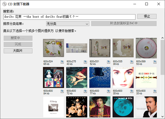Select the 東京LOST少女 cover thumbnail
Viewport: 165px width, 119px height.
point(146,77)
